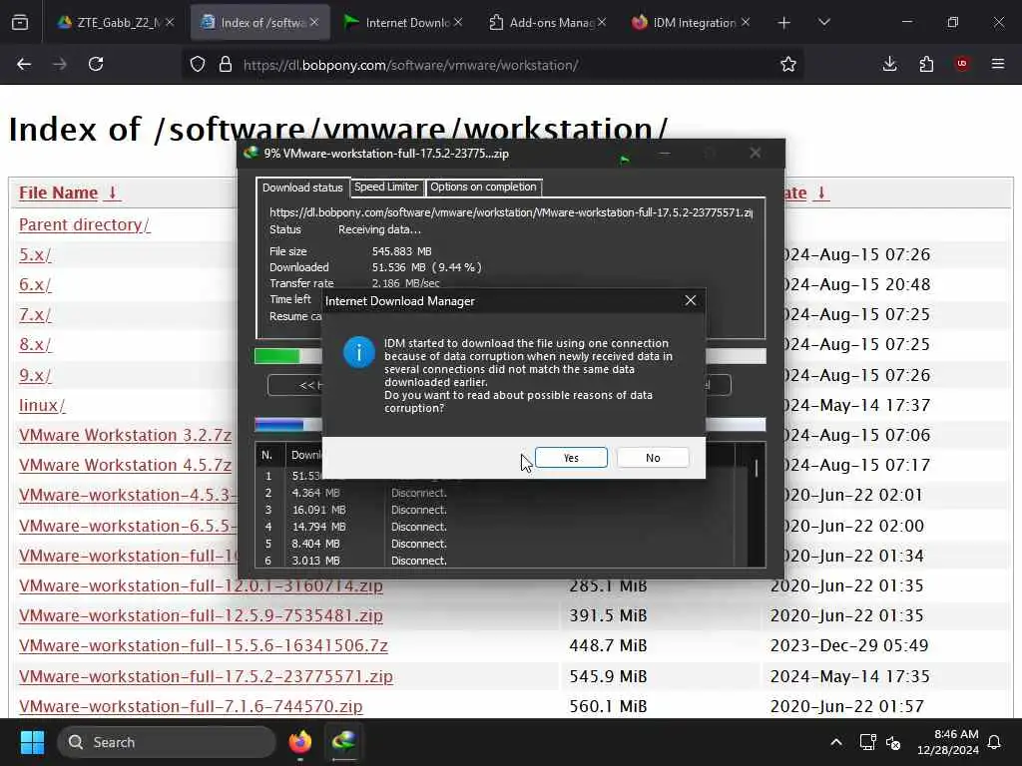Open the clock showing 8:46 AM

click(x=948, y=742)
